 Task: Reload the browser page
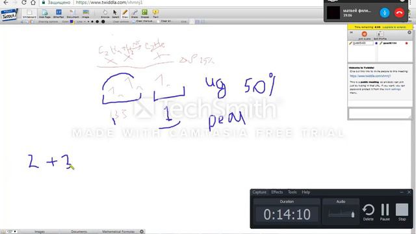[24, 3]
